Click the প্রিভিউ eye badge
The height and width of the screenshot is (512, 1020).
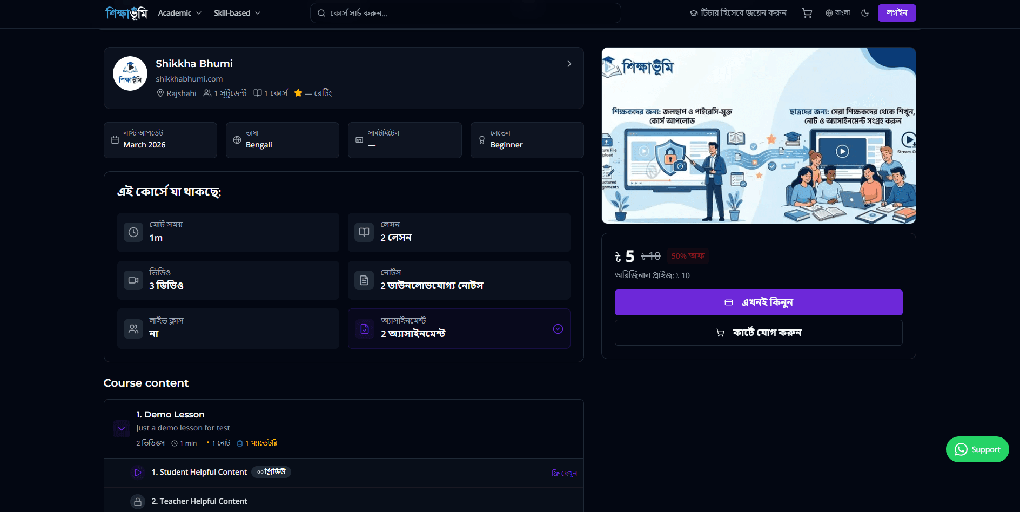pyautogui.click(x=271, y=472)
